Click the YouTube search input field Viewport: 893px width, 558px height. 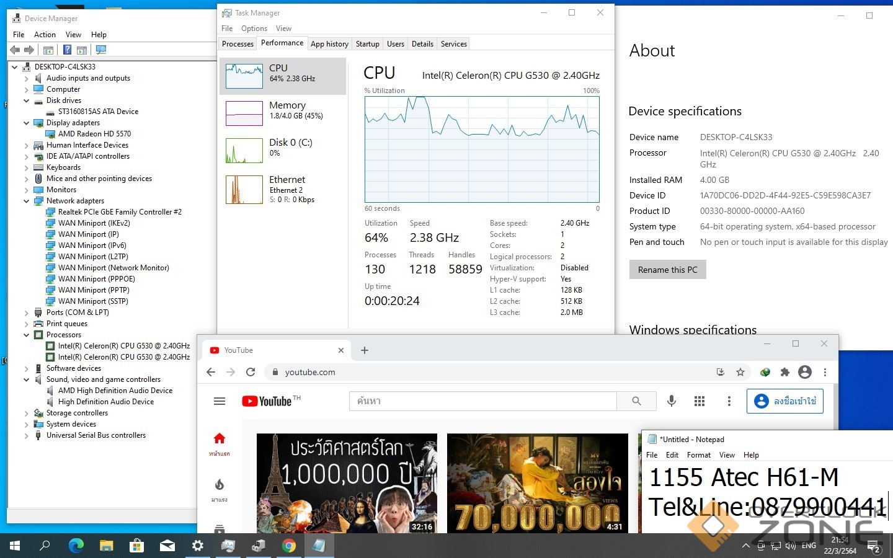coord(484,401)
